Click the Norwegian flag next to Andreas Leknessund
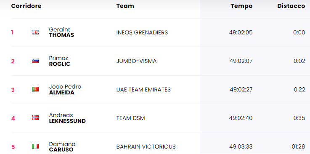Screen dimensions: 310x154 coord(35,118)
